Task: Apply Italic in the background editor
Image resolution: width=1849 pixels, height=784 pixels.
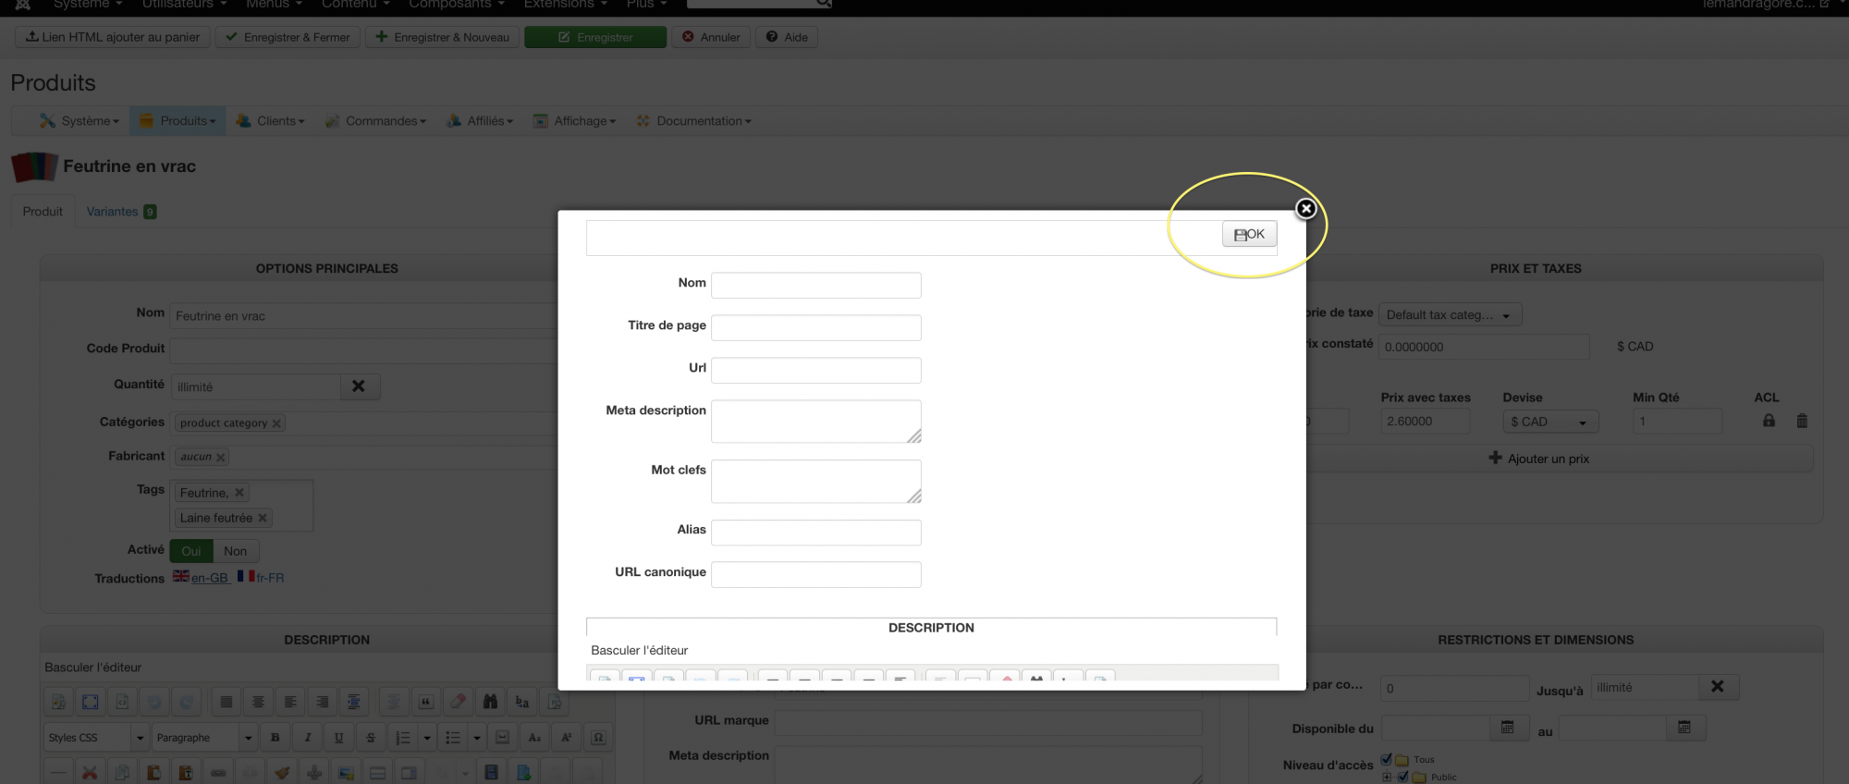Action: tap(307, 738)
